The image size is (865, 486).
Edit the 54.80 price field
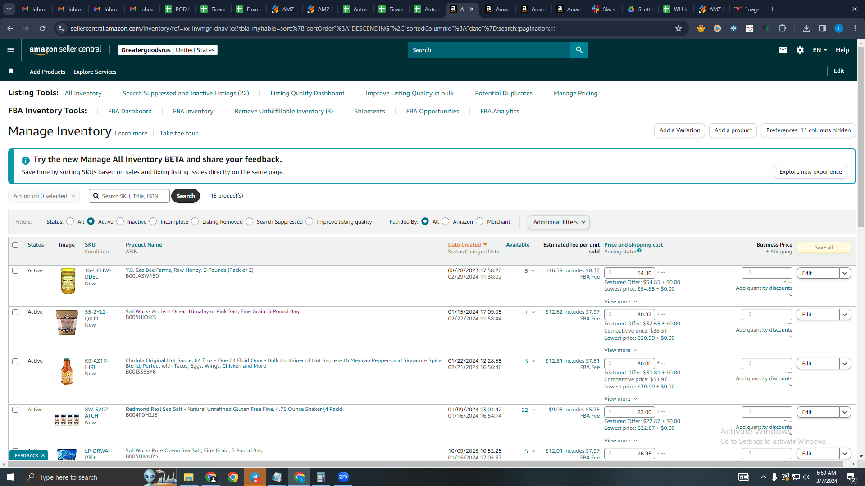(629, 273)
